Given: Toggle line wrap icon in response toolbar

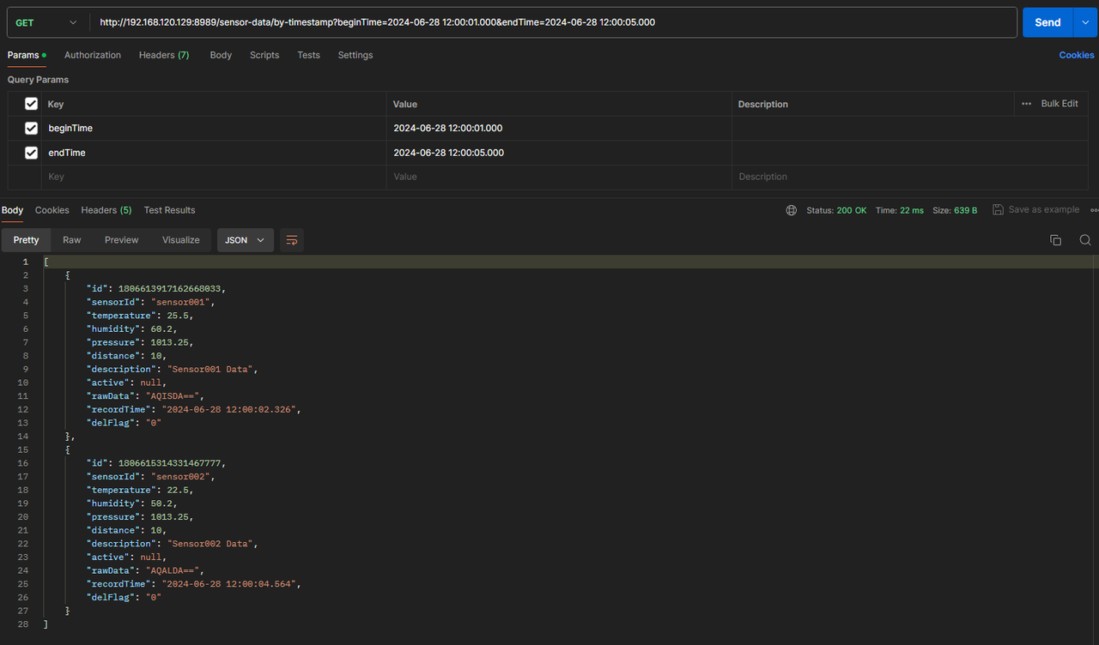Looking at the screenshot, I should tap(292, 240).
